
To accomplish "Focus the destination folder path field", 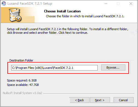I will (x=54, y=68).
